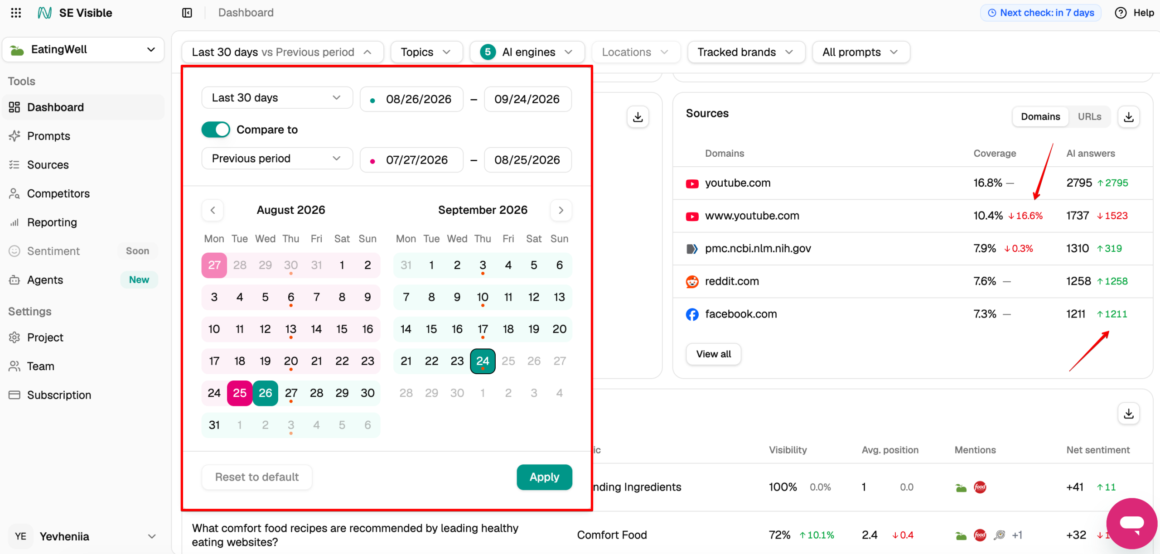
Task: Click the Subscription card icon
Action: click(x=14, y=395)
